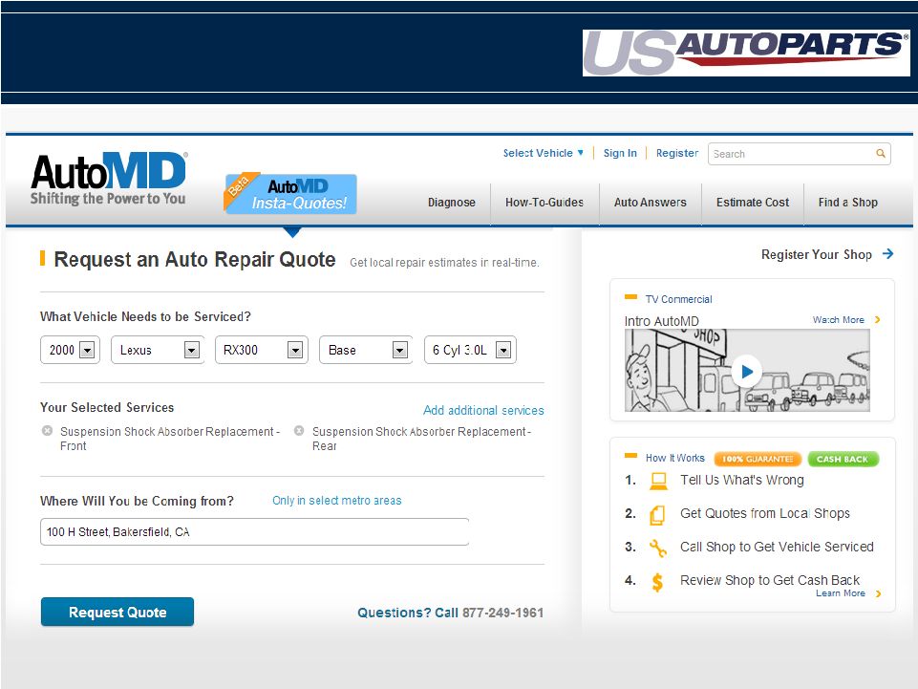Click the Cash Back badge
The height and width of the screenshot is (689, 918).
tap(843, 459)
